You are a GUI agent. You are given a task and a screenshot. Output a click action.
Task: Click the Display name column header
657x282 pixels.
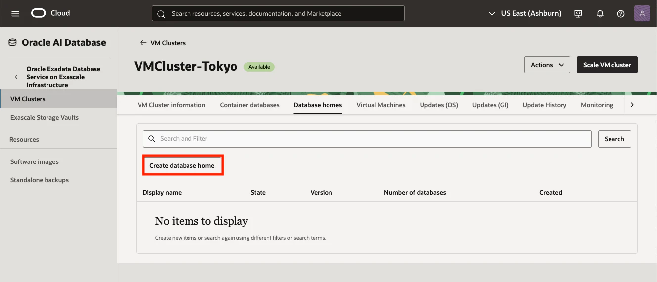click(x=162, y=192)
